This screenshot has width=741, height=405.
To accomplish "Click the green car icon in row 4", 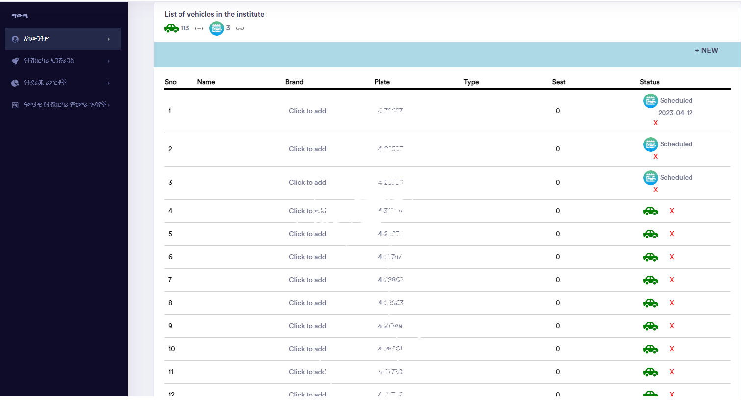I will tap(650, 211).
